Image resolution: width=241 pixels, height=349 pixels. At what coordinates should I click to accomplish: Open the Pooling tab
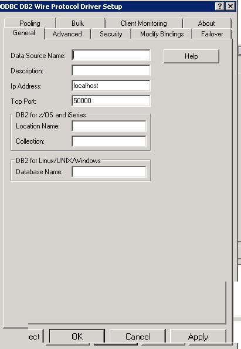click(x=30, y=23)
